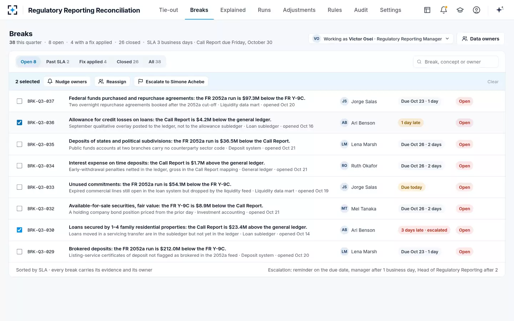The image size is (514, 321).
Task: Deselect the checkbox for break BRK-Q3-030
Action: (x=20, y=230)
